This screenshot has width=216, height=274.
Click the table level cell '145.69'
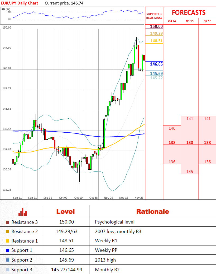[66, 260]
